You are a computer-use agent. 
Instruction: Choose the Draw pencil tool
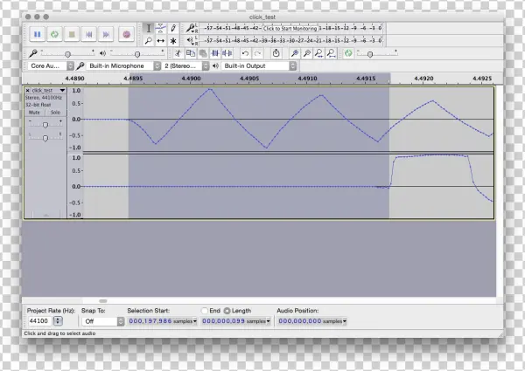[173, 28]
